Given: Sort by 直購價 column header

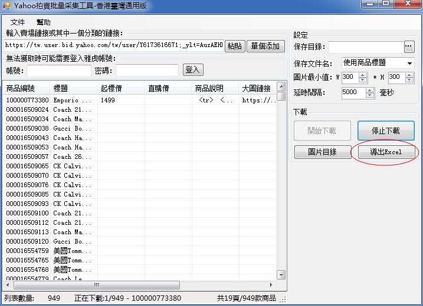Looking at the screenshot, I should coord(168,88).
